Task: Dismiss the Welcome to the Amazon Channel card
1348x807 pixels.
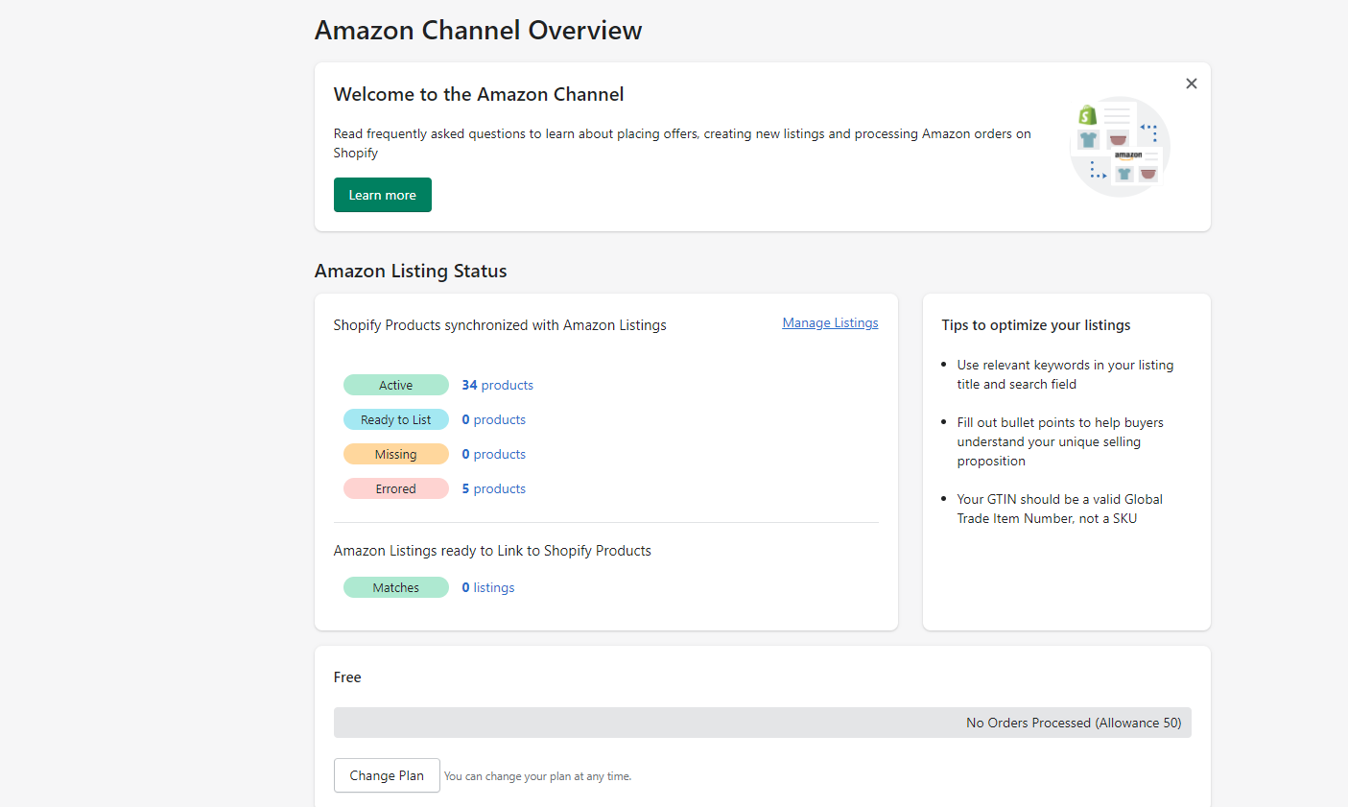Action: 1191,83
